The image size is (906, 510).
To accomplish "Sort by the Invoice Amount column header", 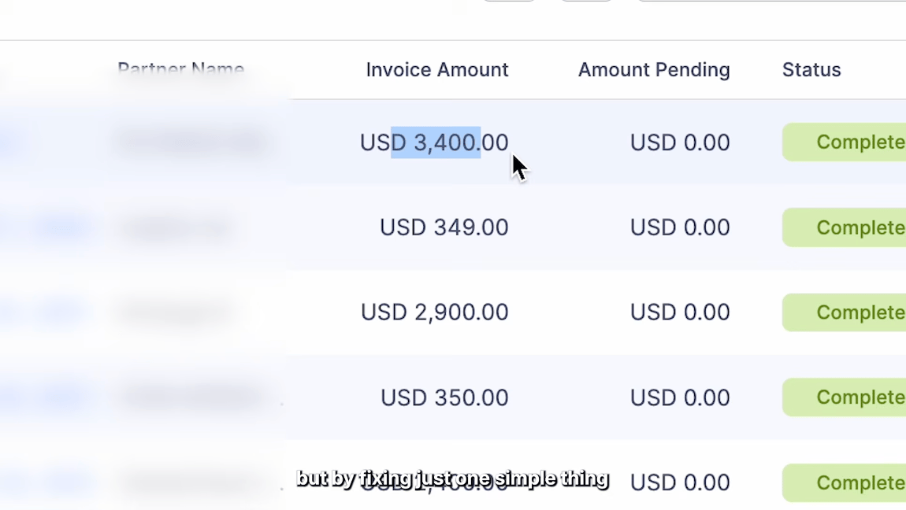I will [437, 70].
